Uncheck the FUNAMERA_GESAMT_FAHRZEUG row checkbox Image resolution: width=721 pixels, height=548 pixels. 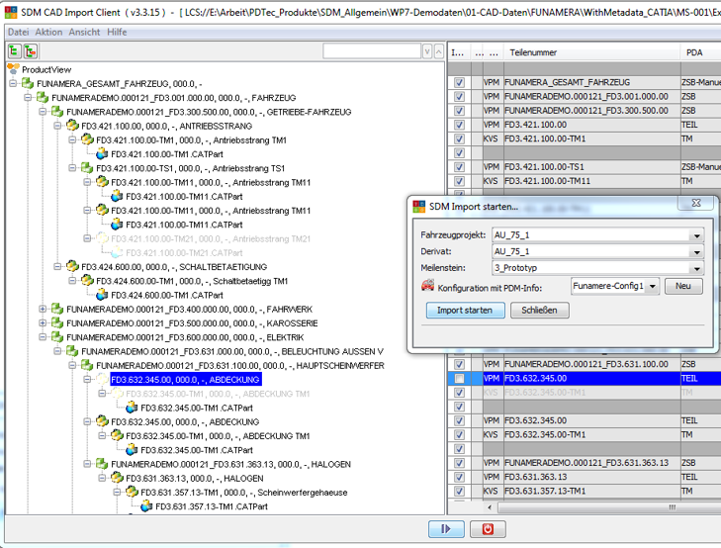(x=459, y=82)
